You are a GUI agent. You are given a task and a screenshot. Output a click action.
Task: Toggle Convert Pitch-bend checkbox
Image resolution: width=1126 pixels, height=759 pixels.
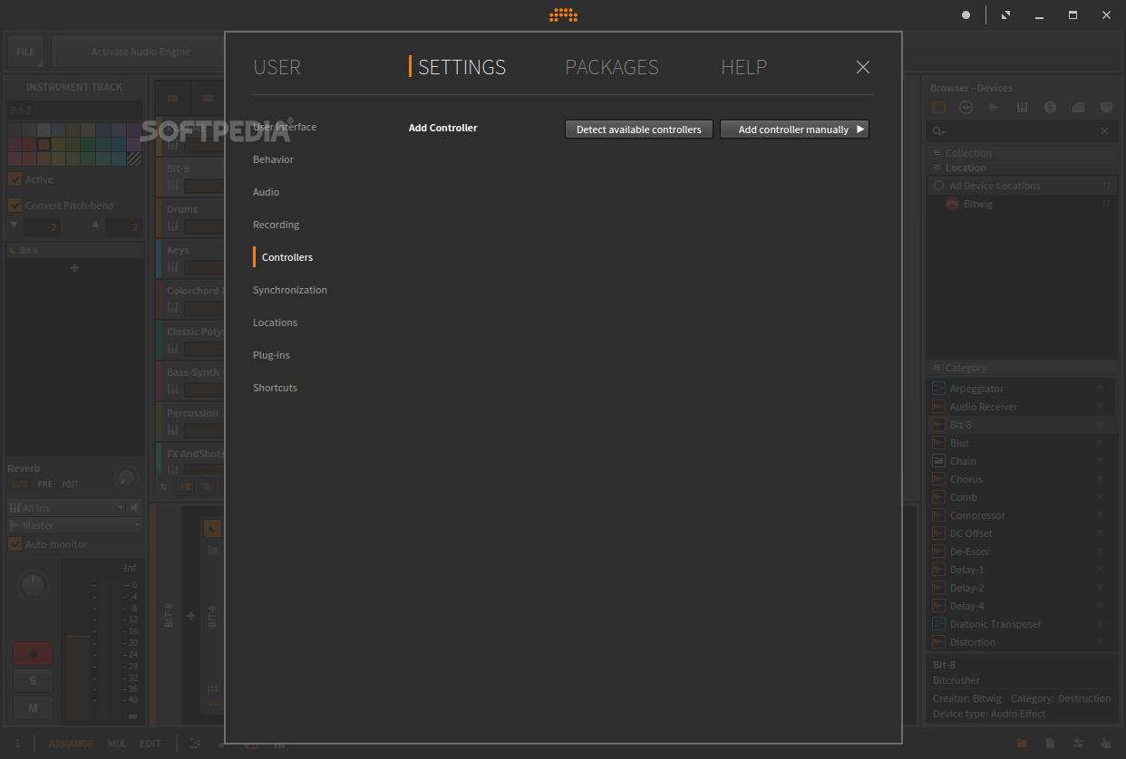click(15, 206)
